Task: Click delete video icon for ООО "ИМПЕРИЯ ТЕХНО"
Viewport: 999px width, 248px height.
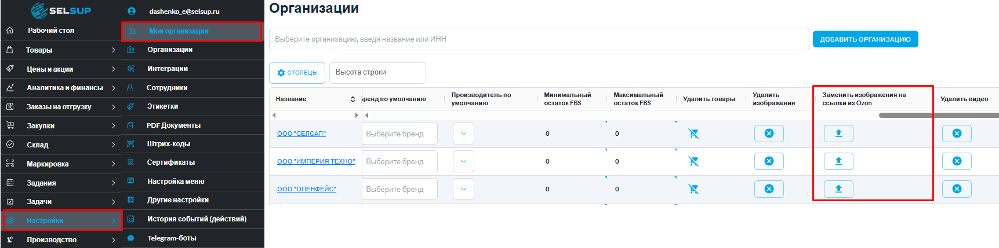Action: click(957, 161)
